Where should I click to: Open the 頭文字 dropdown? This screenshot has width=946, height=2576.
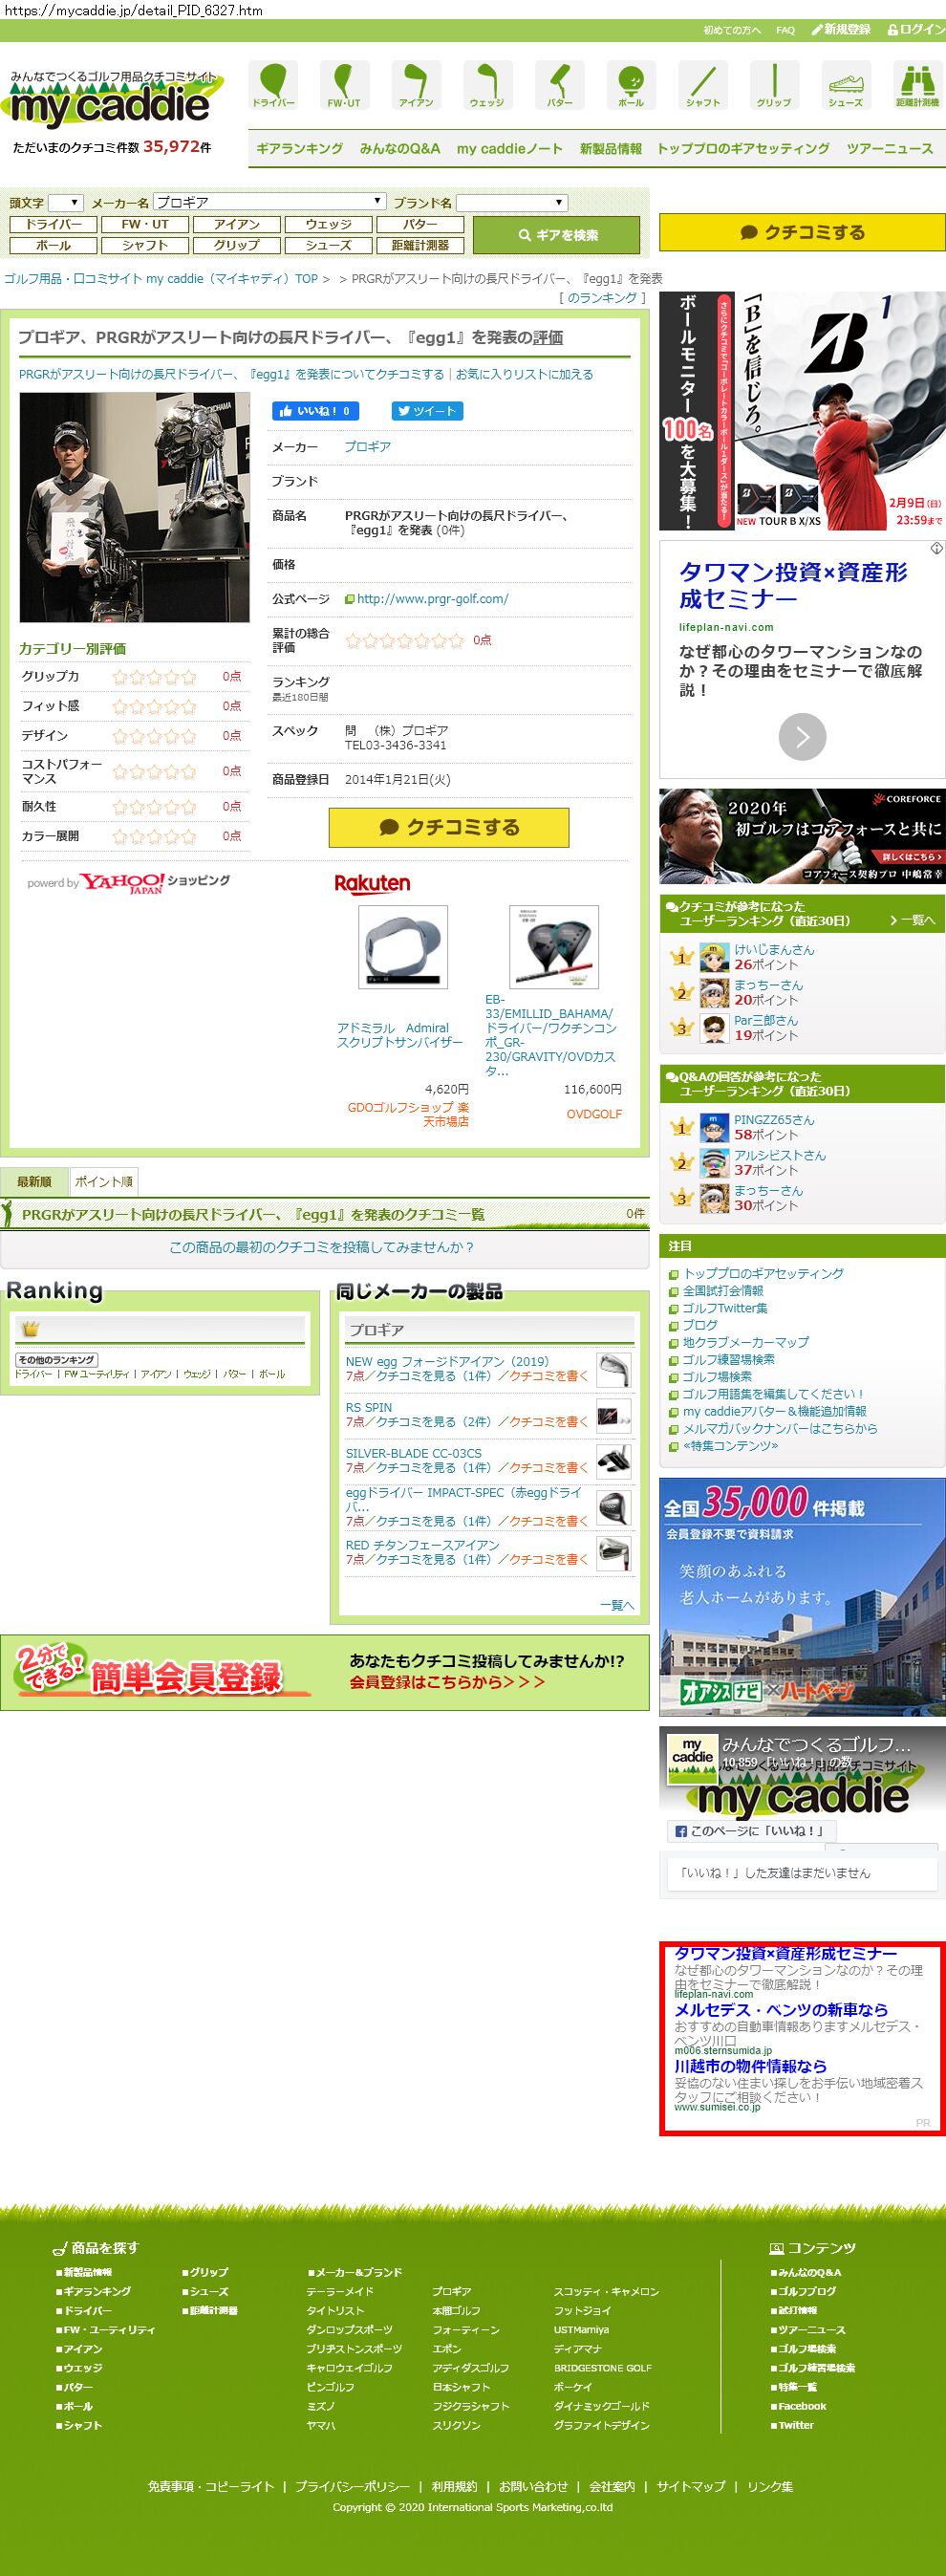pos(65,203)
